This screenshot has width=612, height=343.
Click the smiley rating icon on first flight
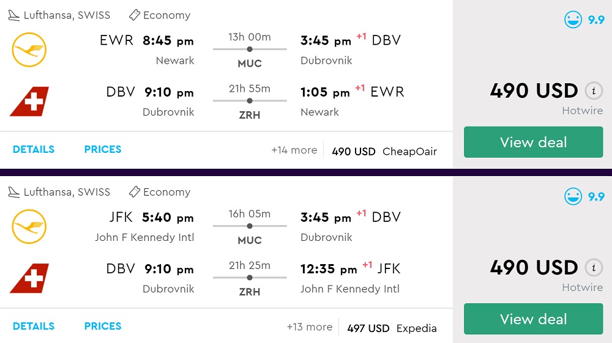click(573, 20)
